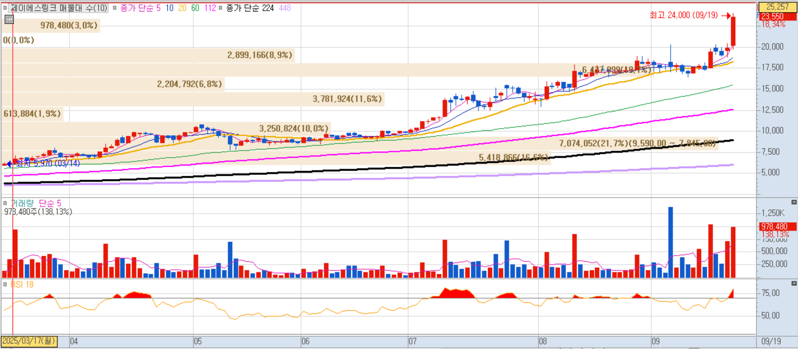Click the 08 month label on axis
798x349 pixels.
click(x=543, y=341)
